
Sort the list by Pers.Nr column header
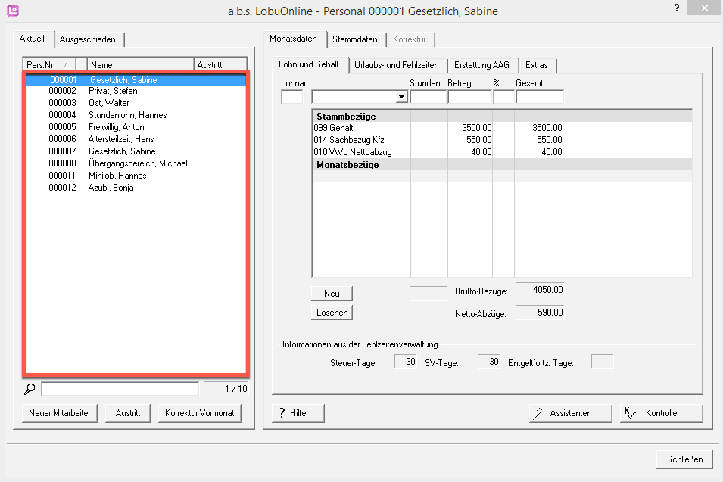tap(49, 65)
